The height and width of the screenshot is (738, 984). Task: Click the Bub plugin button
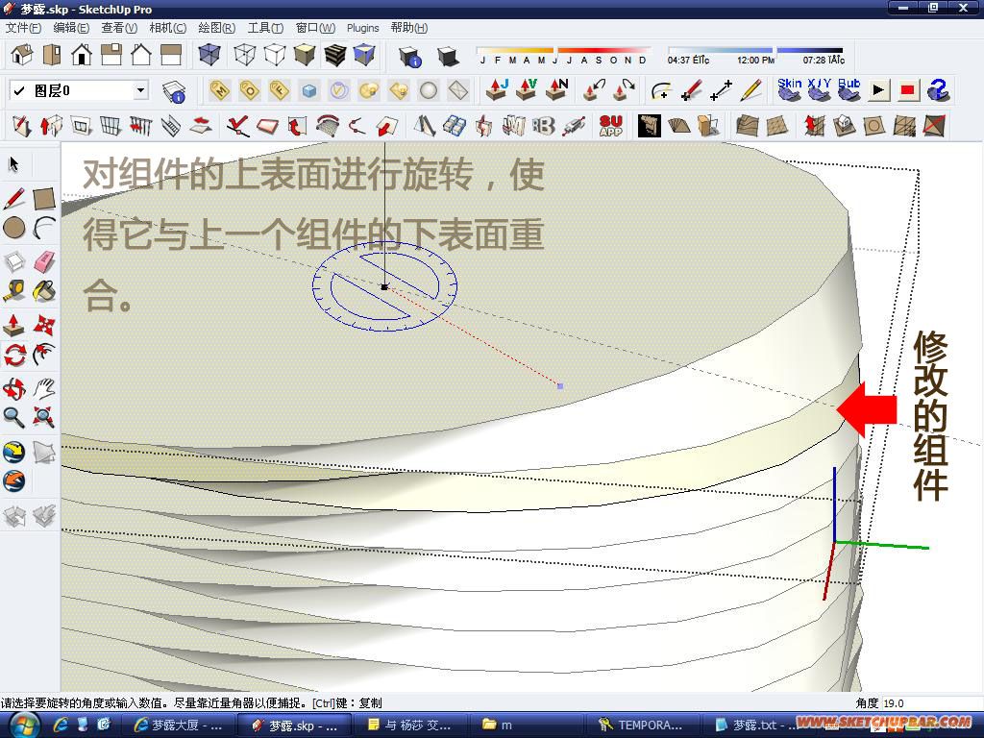[x=849, y=89]
